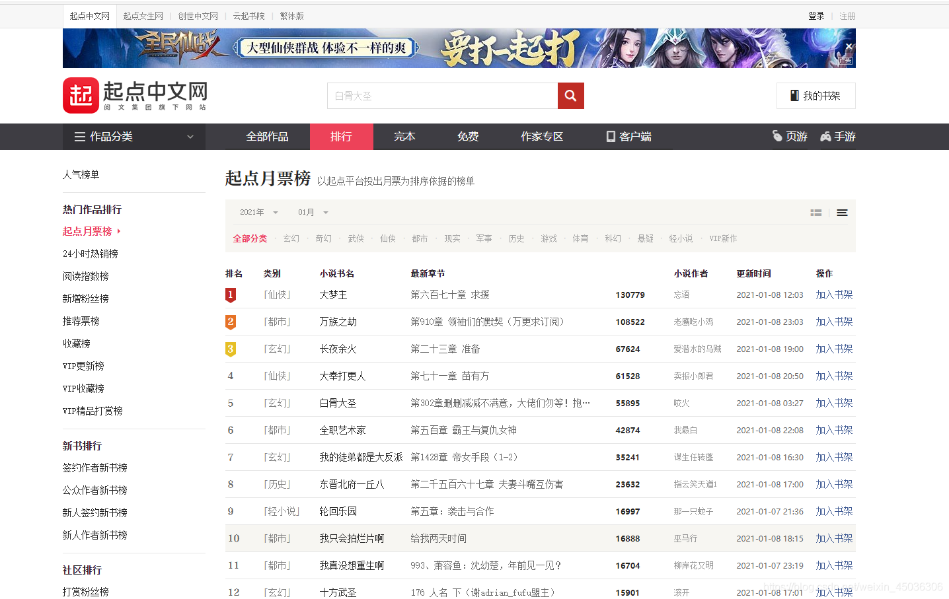Open novel 大梦主 title
The width and height of the screenshot is (949, 599).
click(x=334, y=295)
